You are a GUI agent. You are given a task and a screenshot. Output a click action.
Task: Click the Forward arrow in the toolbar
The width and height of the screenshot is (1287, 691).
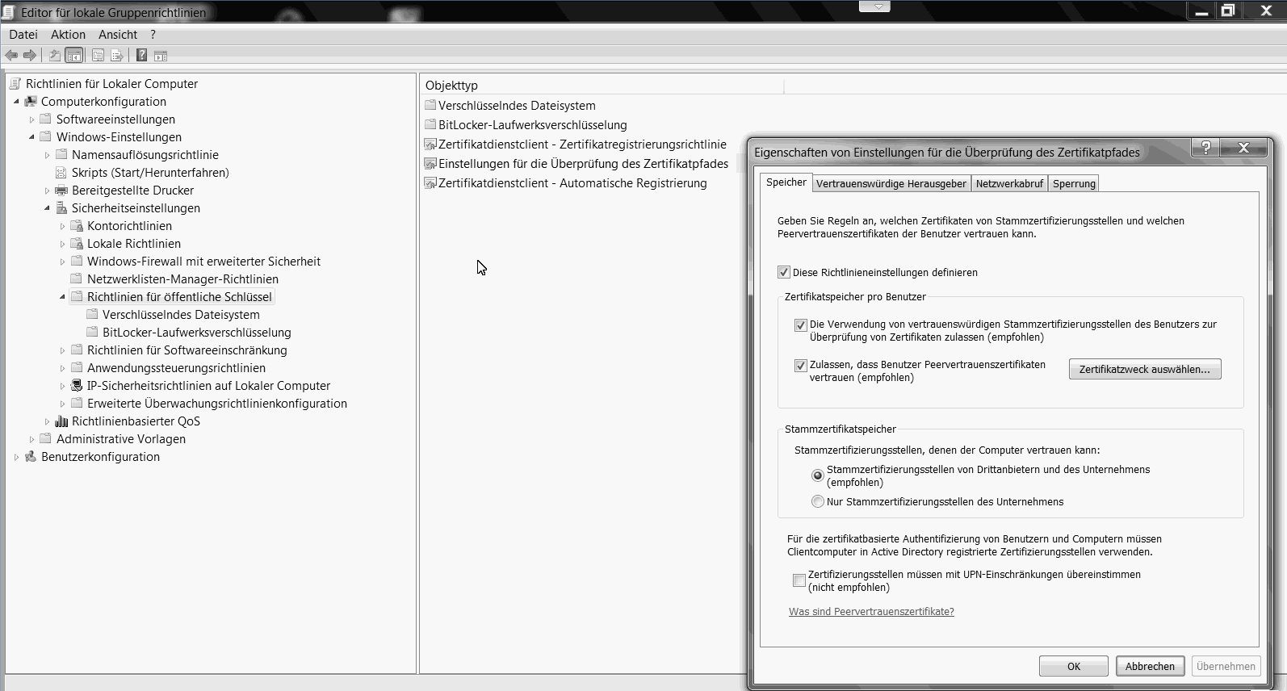(x=30, y=56)
